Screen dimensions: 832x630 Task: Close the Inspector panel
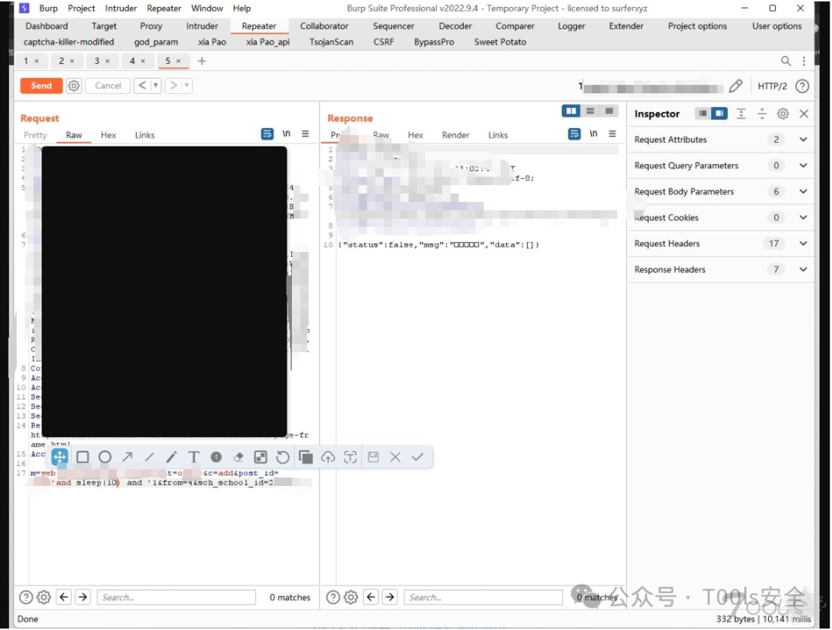point(803,113)
